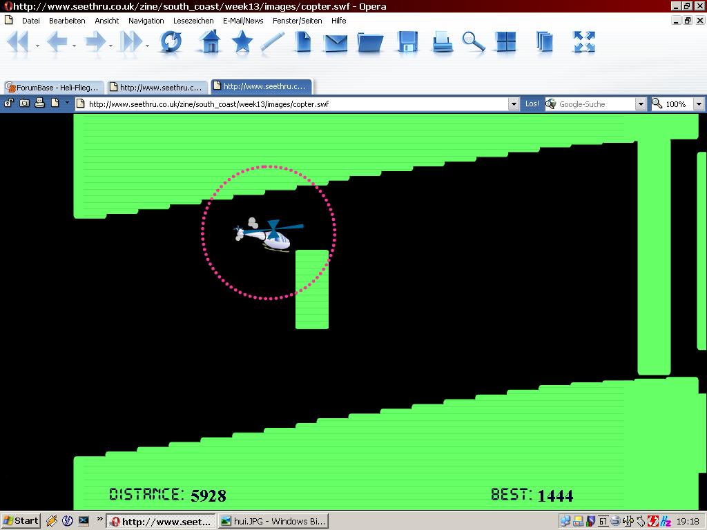Open the Lesezeichen menu
Screen dimensions: 707x530
[x=193, y=21]
